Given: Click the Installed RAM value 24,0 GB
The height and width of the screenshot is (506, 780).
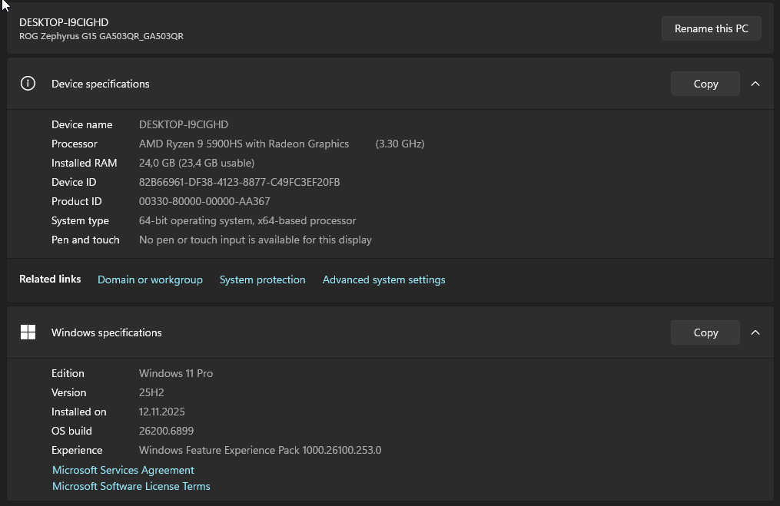Looking at the screenshot, I should point(196,163).
